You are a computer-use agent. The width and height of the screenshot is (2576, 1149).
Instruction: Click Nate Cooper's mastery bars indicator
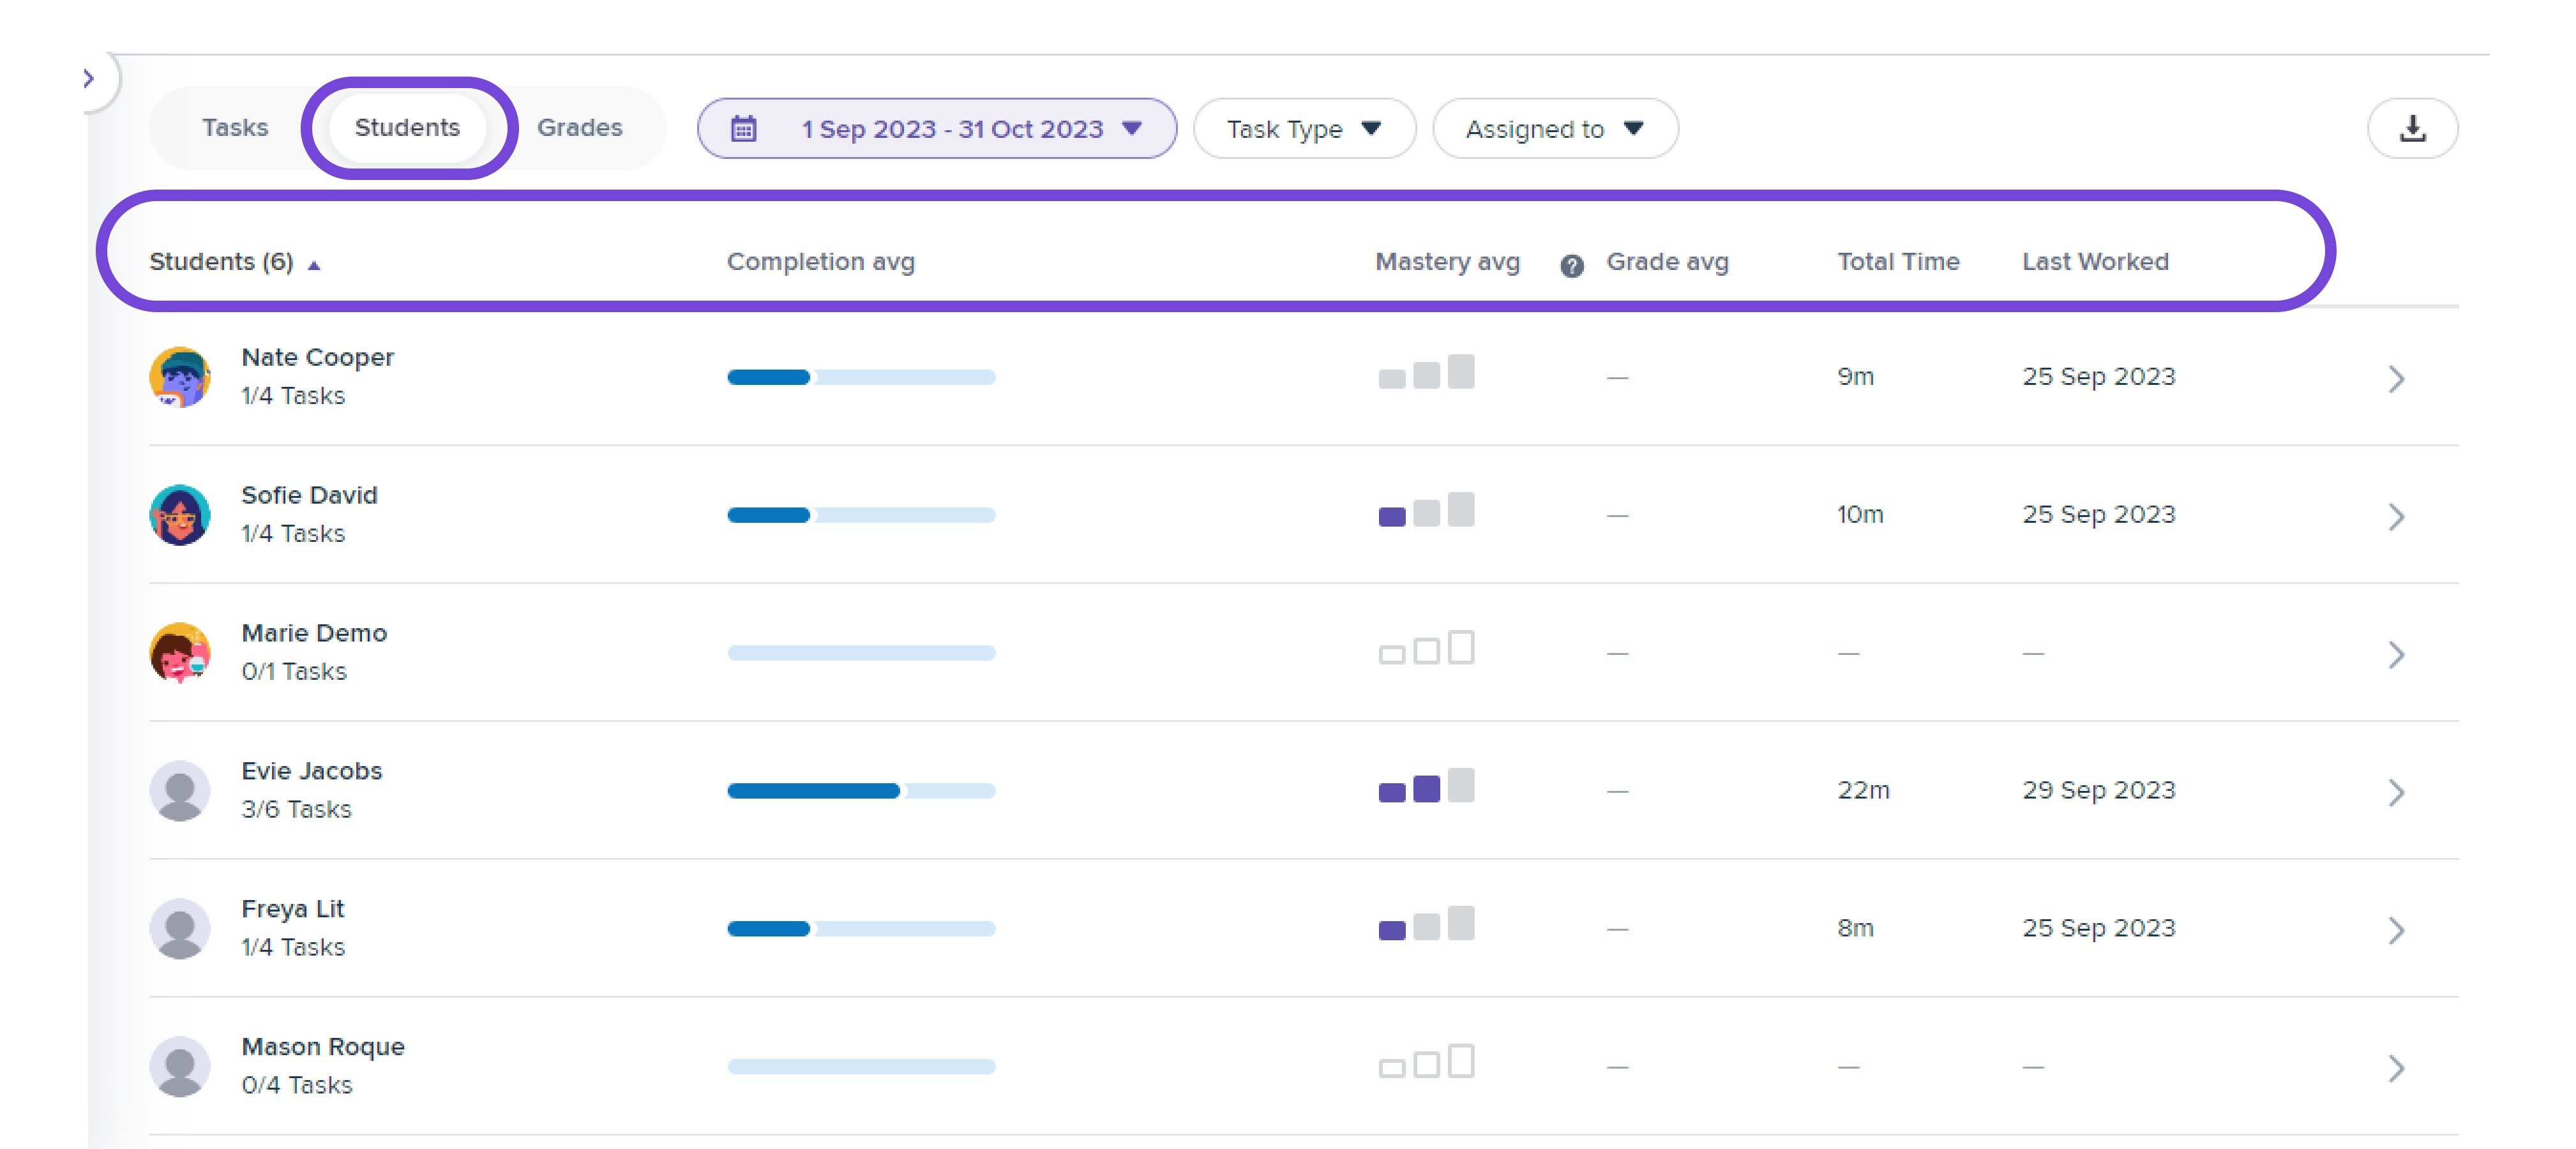tap(1426, 371)
